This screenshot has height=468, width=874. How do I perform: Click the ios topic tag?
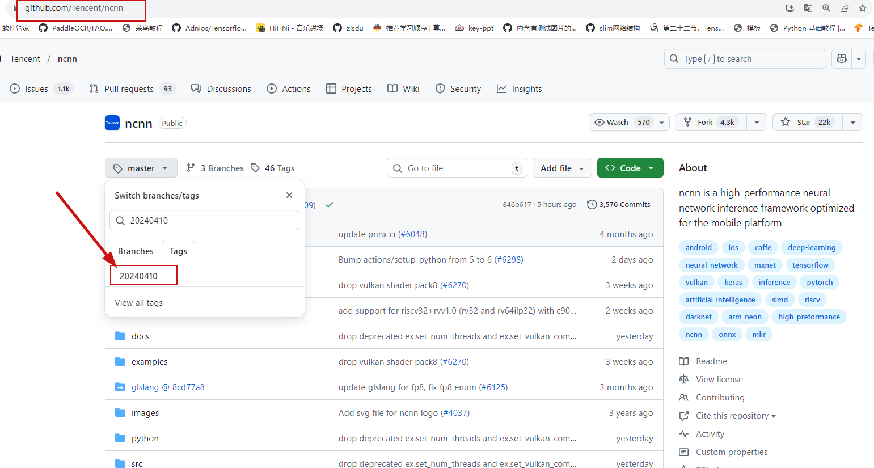tap(733, 247)
